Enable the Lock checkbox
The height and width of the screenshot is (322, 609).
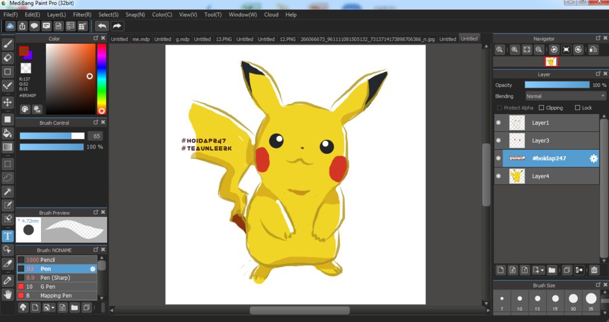577,108
